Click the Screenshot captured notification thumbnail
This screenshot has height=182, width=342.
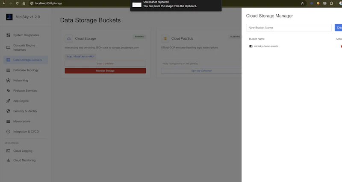click(137, 4)
